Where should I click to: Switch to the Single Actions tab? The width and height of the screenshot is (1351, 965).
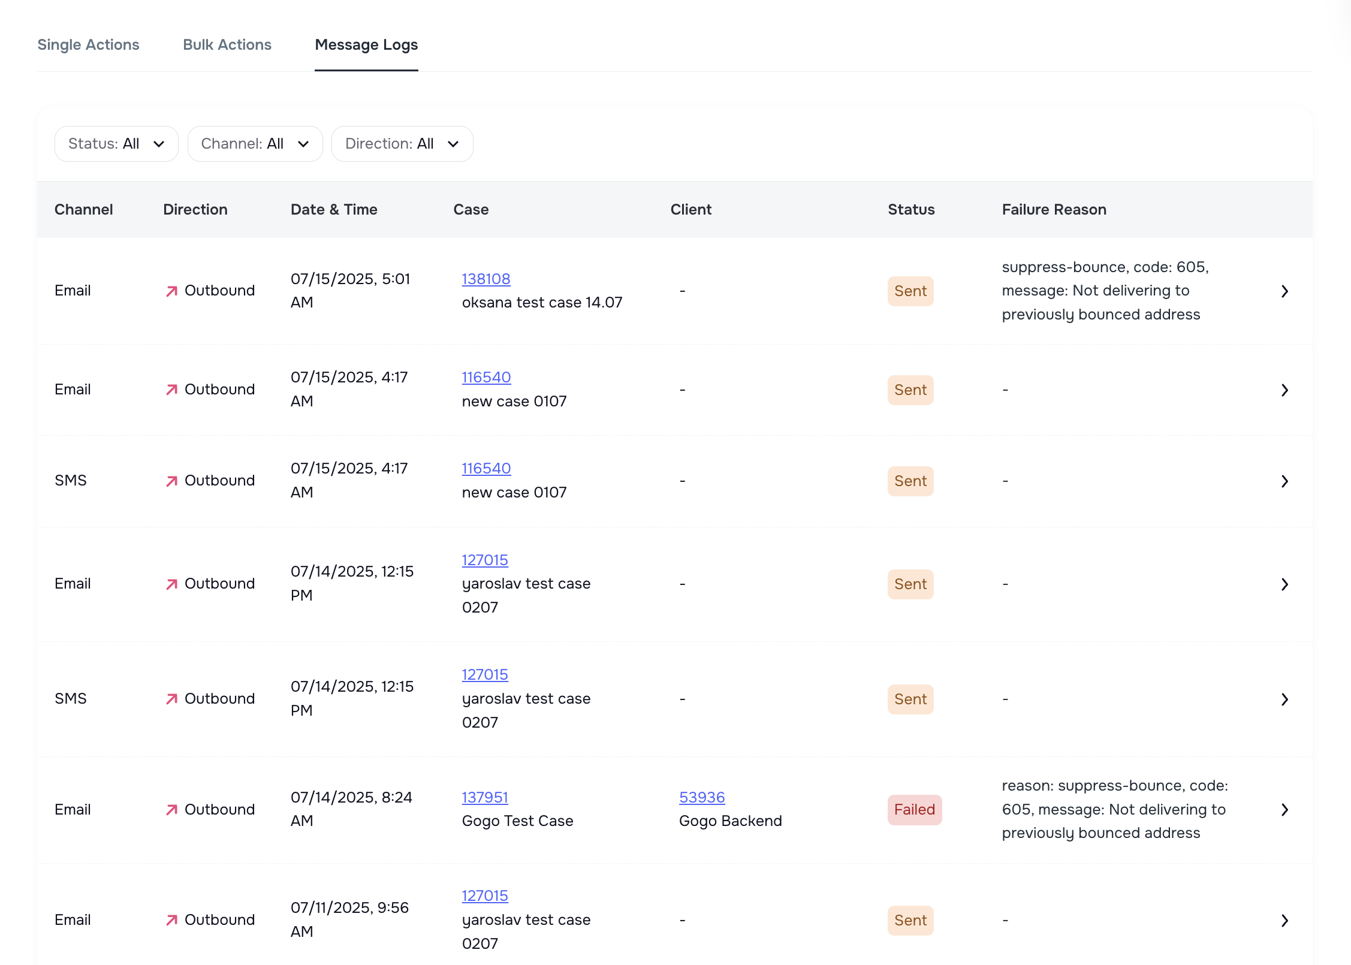point(88,44)
